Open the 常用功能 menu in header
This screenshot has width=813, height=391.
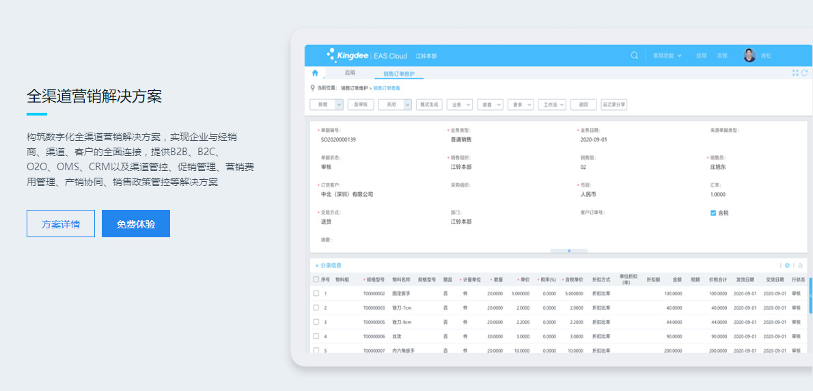pos(667,55)
